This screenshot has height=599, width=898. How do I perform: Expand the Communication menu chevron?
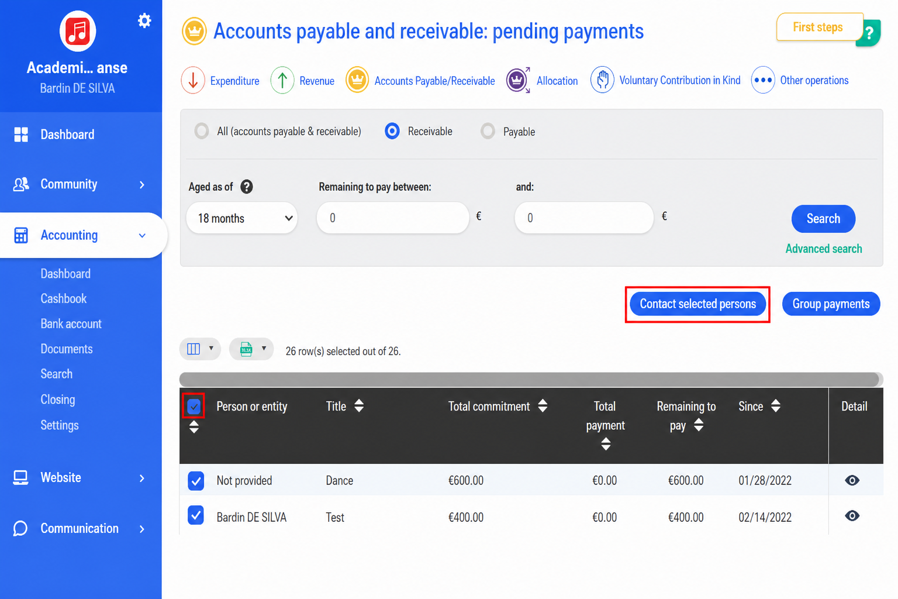point(142,529)
